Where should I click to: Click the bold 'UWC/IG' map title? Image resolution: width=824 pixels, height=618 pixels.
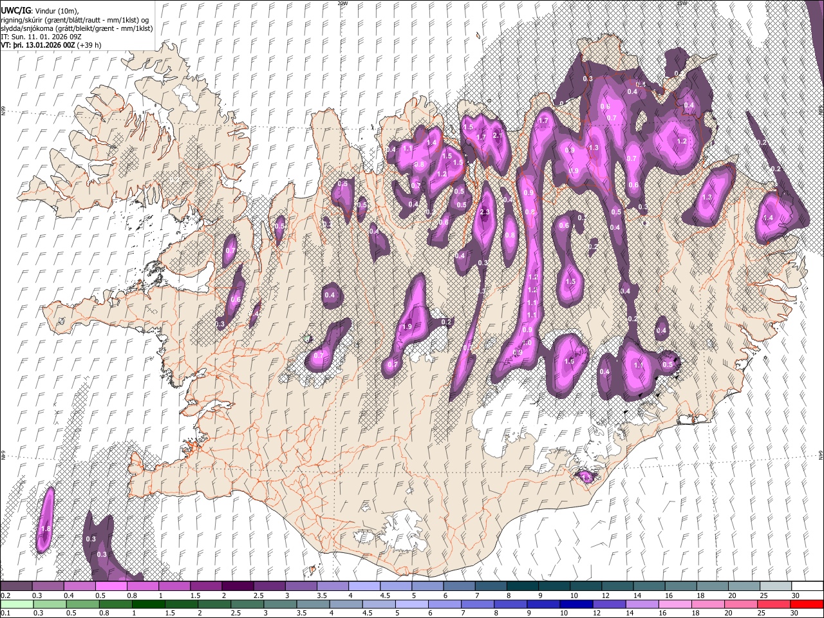pyautogui.click(x=15, y=10)
